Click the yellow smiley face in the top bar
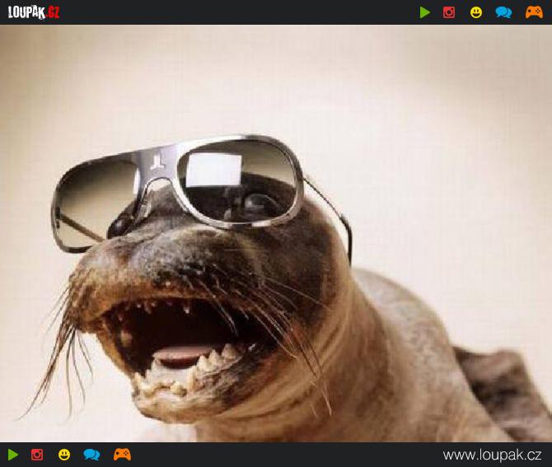The width and height of the screenshot is (552, 467). click(476, 12)
